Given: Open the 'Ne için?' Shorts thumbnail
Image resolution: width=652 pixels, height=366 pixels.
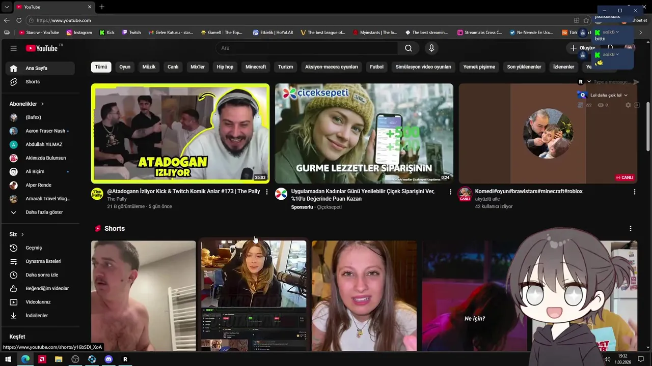Looking at the screenshot, I should (x=475, y=296).
